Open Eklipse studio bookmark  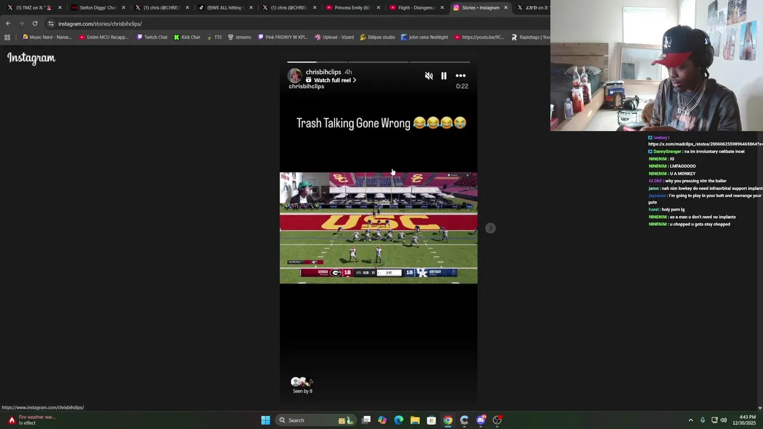tap(377, 37)
